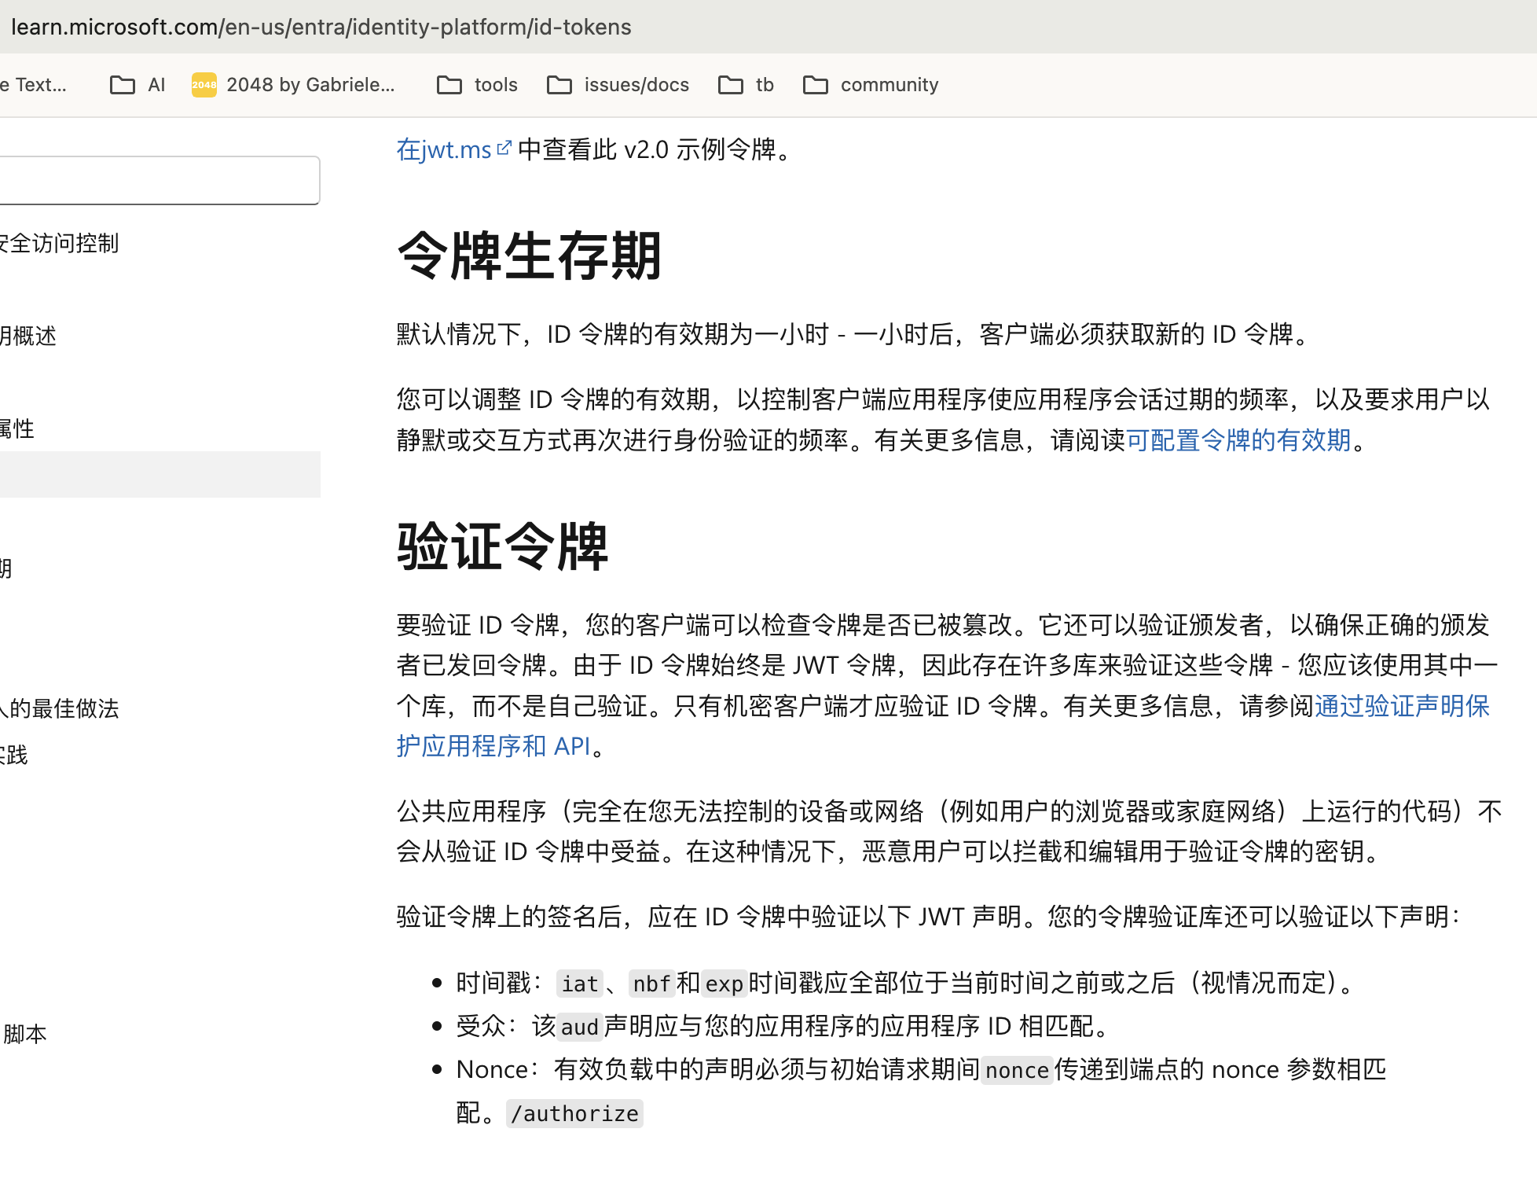Open the 通过验证声明保护应用程序和 API link

pyautogui.click(x=1402, y=706)
